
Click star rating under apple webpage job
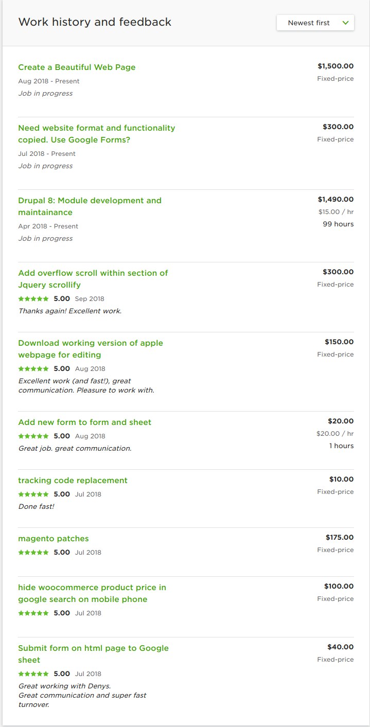coord(33,368)
